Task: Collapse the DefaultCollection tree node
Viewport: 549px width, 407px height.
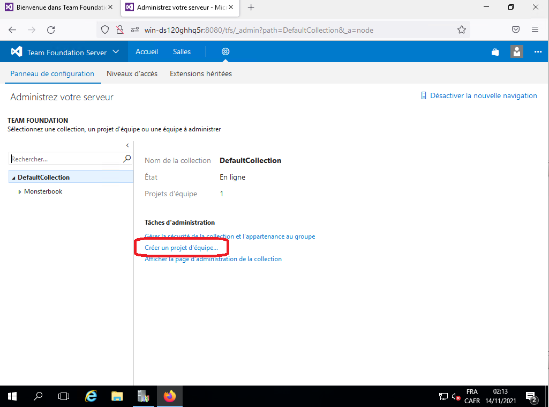Action: coord(13,177)
